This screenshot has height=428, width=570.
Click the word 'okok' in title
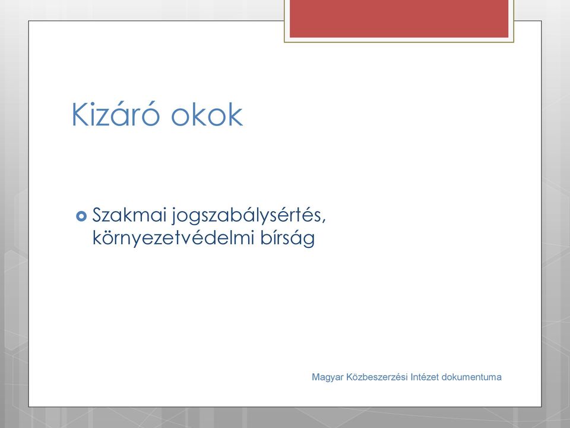coord(207,115)
